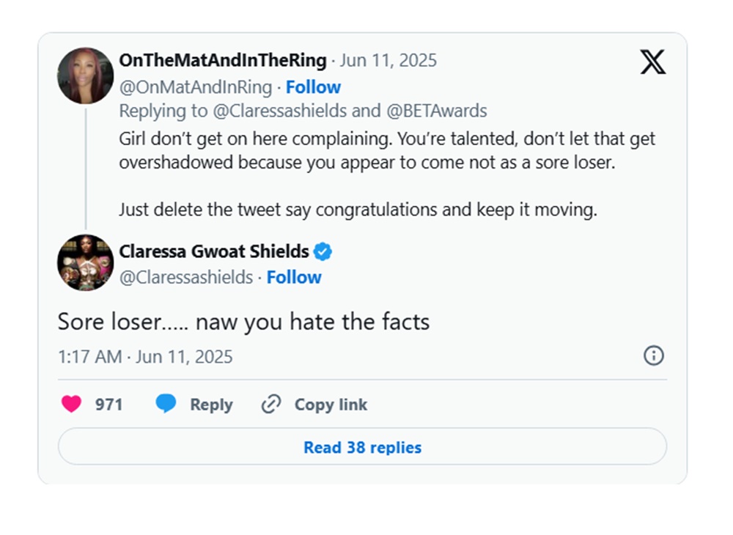Open the 971 likes count
The width and height of the screenshot is (733, 535).
[109, 405]
